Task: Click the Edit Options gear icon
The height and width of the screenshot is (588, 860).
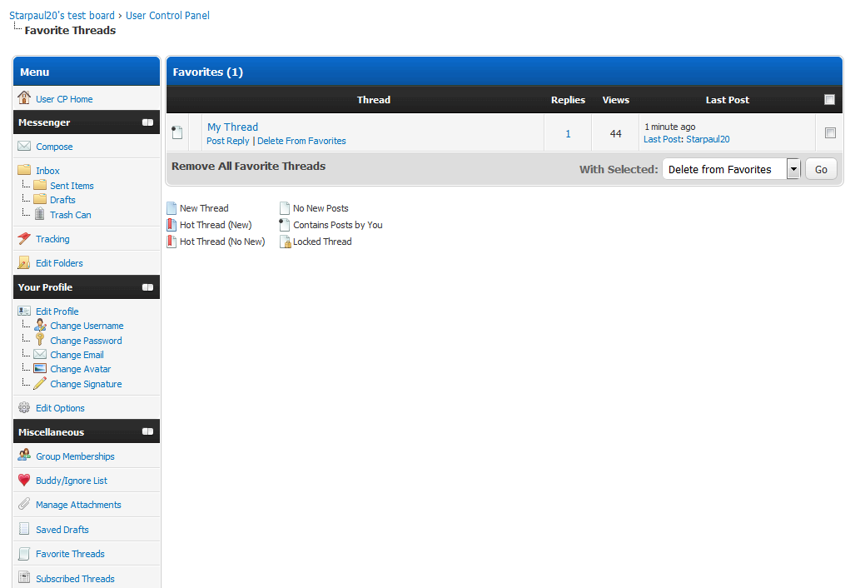Action: point(24,408)
